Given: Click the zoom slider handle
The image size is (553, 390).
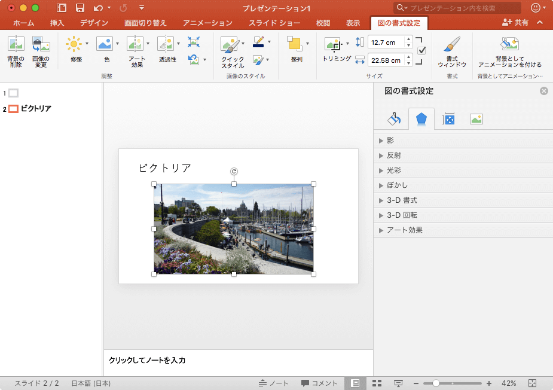Looking at the screenshot, I should click(436, 383).
